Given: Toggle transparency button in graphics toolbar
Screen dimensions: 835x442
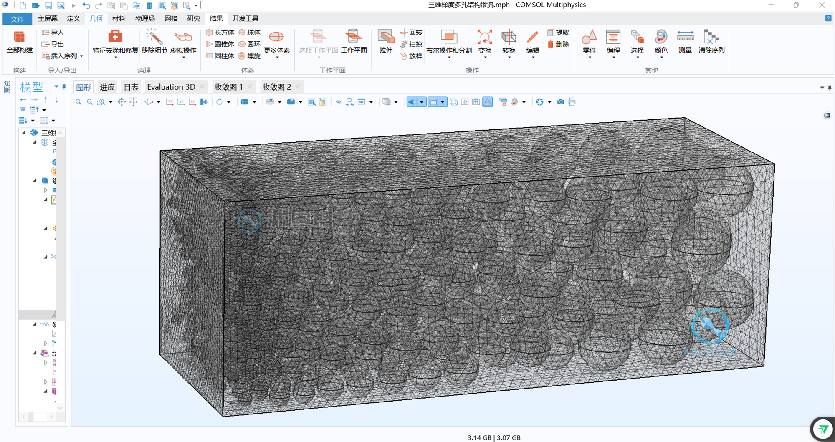Looking at the screenshot, I should coord(433,102).
